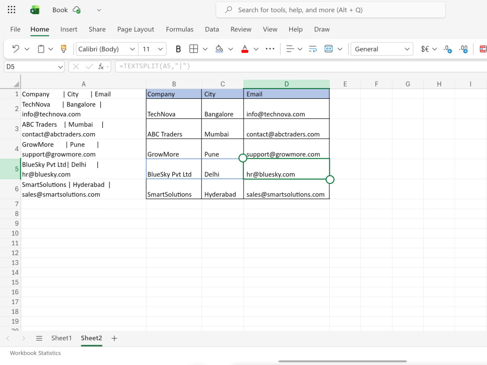Open the Paste options dropdown

coord(51,49)
